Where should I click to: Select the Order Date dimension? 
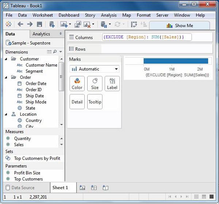[36, 84]
